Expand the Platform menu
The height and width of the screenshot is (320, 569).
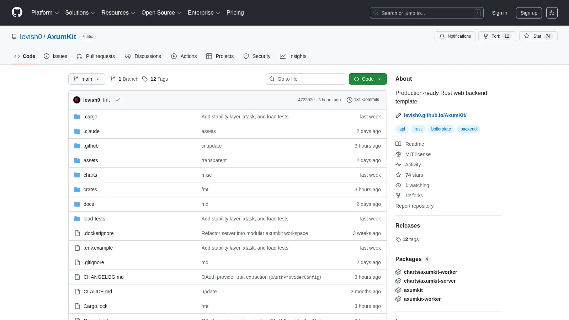(45, 13)
